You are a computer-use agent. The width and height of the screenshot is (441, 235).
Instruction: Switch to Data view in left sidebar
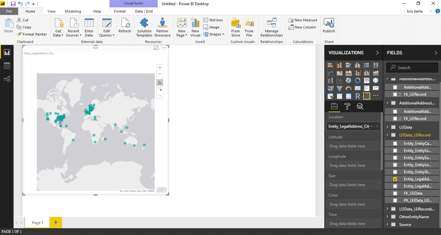(7, 66)
